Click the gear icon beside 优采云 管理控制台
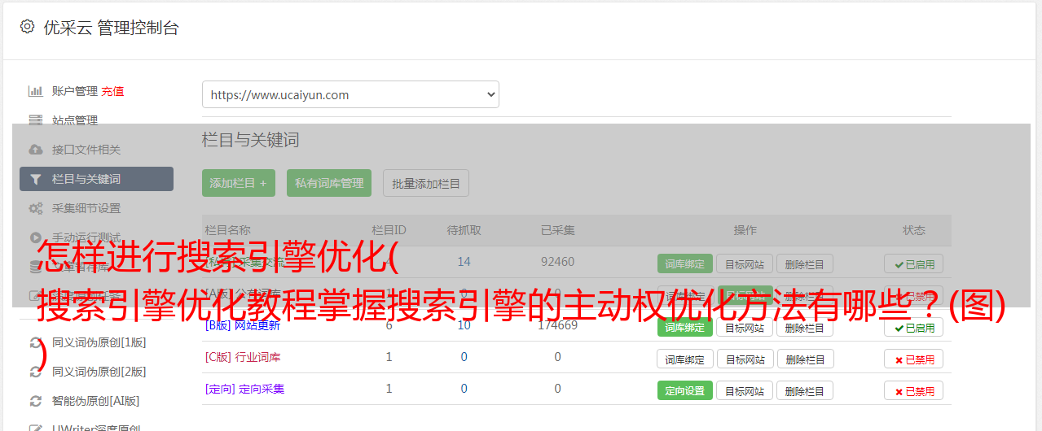This screenshot has height=431, width=1042. click(x=27, y=27)
